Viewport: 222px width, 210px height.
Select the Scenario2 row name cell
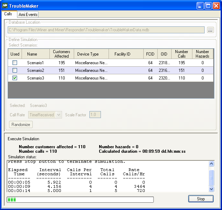click(35, 70)
